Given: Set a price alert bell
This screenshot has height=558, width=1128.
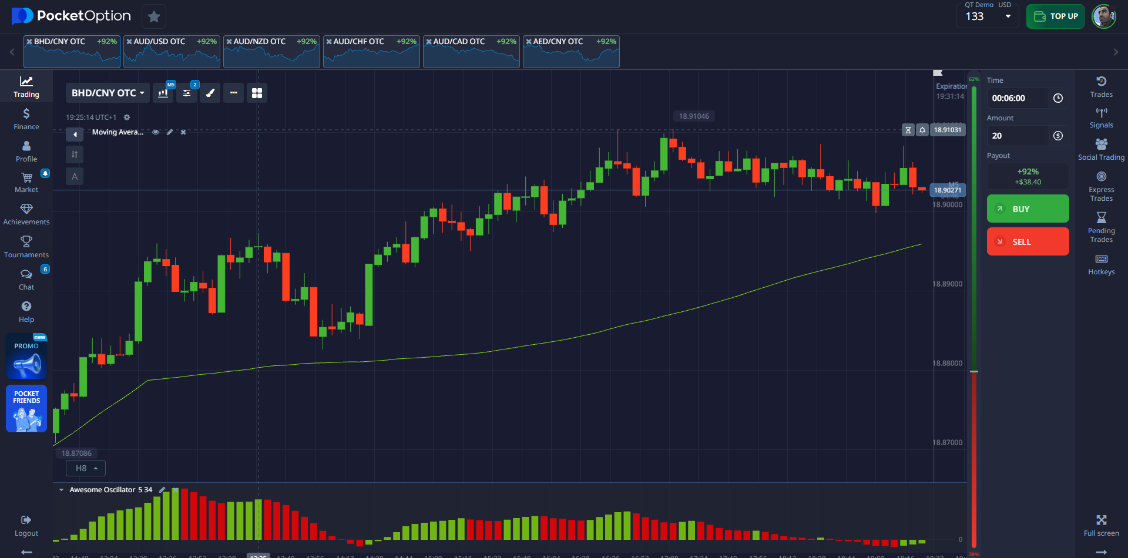Looking at the screenshot, I should click(922, 130).
